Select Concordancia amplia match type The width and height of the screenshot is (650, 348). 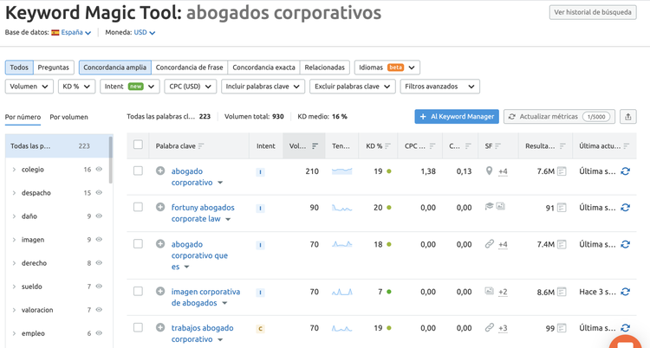coord(114,68)
